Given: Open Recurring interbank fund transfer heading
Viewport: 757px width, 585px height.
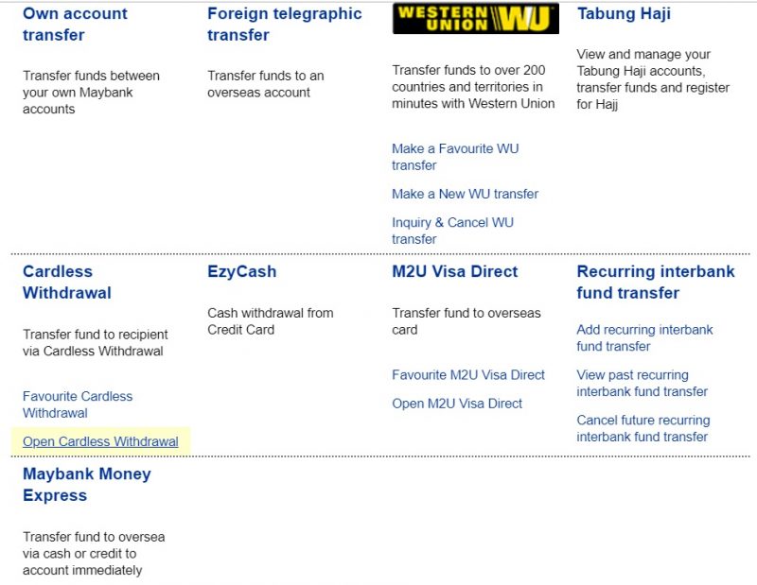Looking at the screenshot, I should [x=656, y=283].
